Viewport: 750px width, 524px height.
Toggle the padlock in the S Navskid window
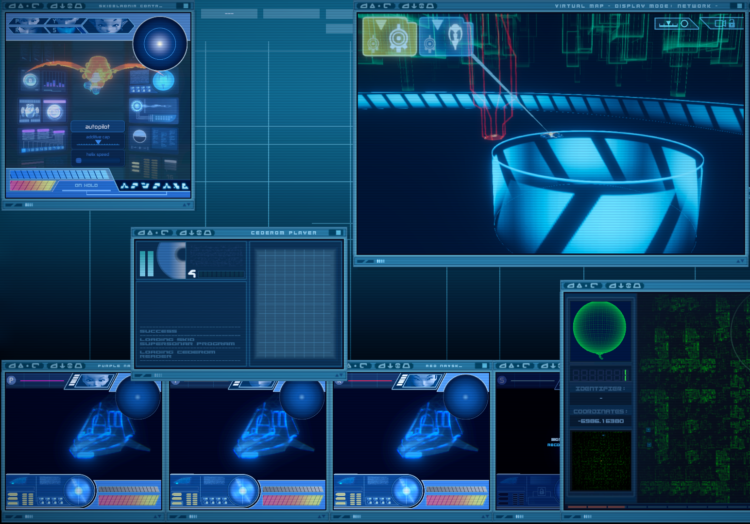542,491
